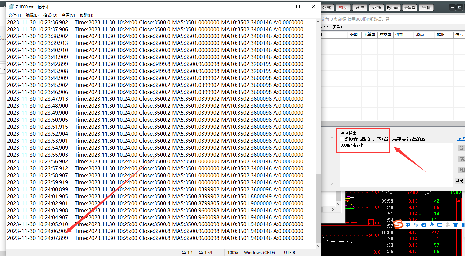Screen dimensions: 465x256
Task: Click the Sogou user account icon
Action: point(448,225)
